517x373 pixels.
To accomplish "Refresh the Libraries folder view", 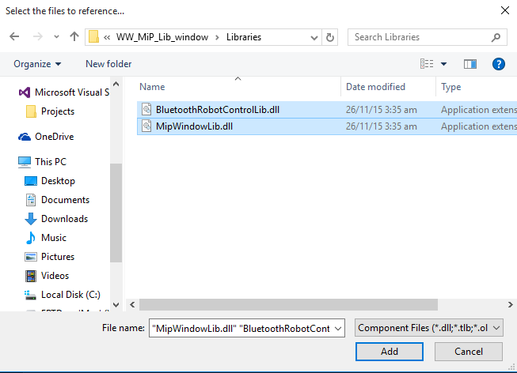I will coord(329,37).
